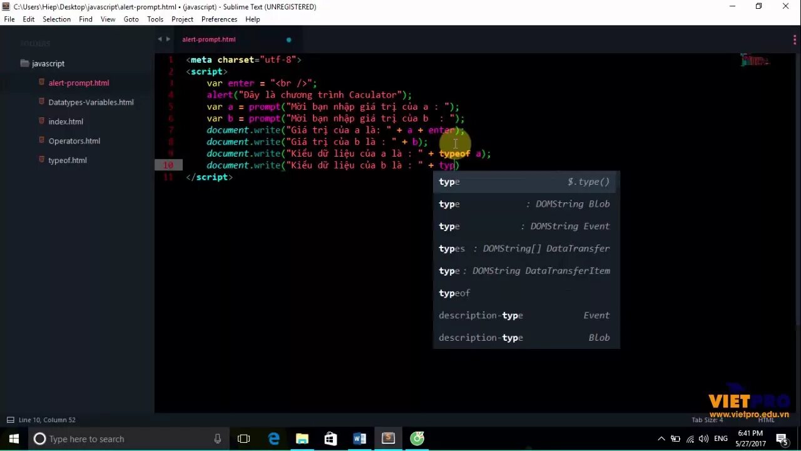The width and height of the screenshot is (801, 451).
Task: Open the Windows Start menu
Action: (14, 438)
